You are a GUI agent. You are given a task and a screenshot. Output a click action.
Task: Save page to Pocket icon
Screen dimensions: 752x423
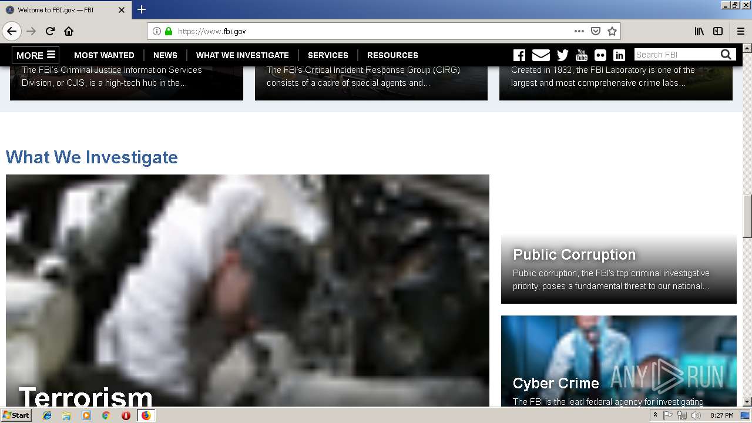tap(596, 31)
